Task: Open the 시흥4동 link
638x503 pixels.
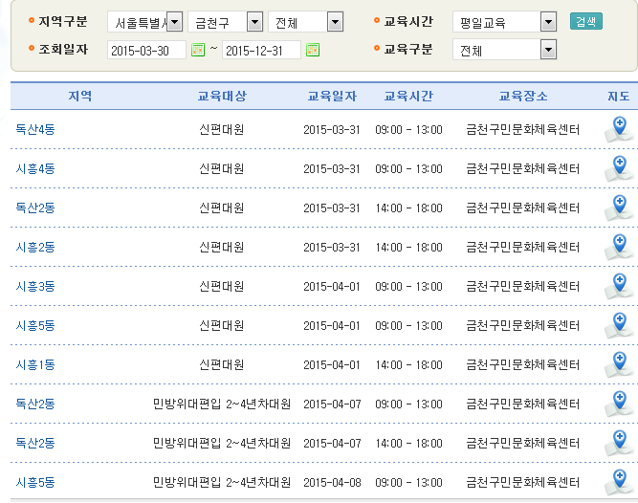Action: coord(35,168)
